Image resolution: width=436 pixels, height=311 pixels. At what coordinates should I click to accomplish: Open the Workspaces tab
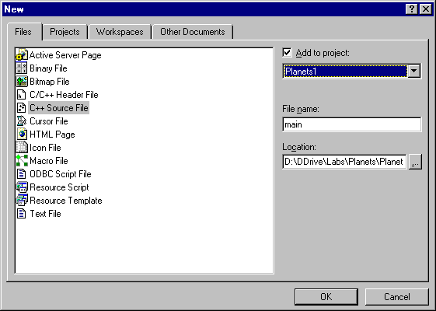pos(120,32)
